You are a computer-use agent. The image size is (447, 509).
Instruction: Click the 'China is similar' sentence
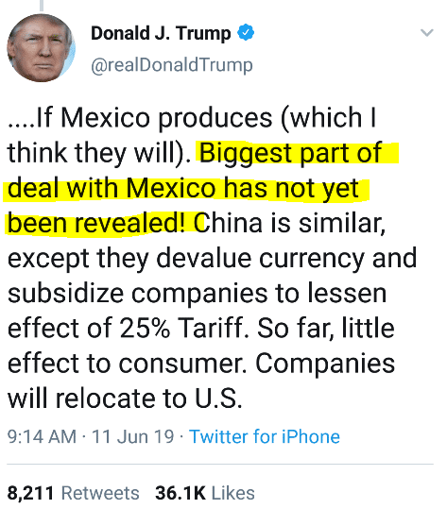point(289,223)
